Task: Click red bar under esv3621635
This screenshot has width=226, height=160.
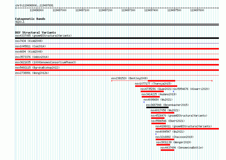Action: pyautogui.click(x=117, y=65)
